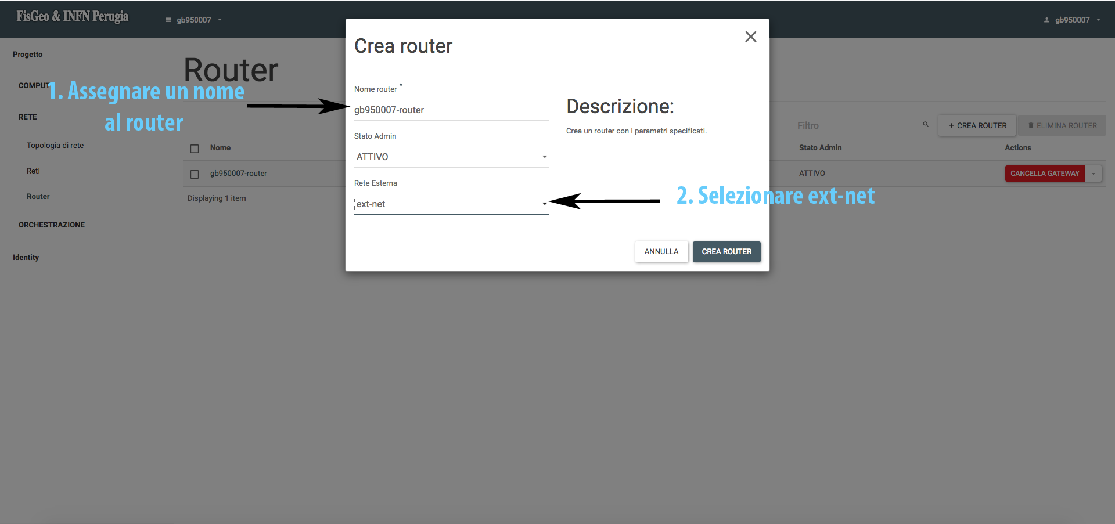
Task: Open the Stato Admin dropdown
Action: point(451,157)
